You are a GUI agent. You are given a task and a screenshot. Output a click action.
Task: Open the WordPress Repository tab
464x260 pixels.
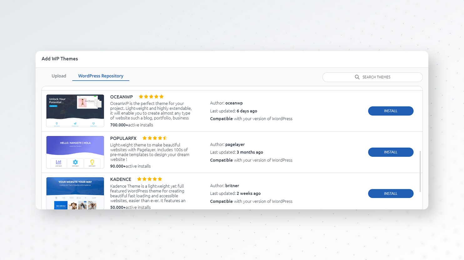coord(101,76)
